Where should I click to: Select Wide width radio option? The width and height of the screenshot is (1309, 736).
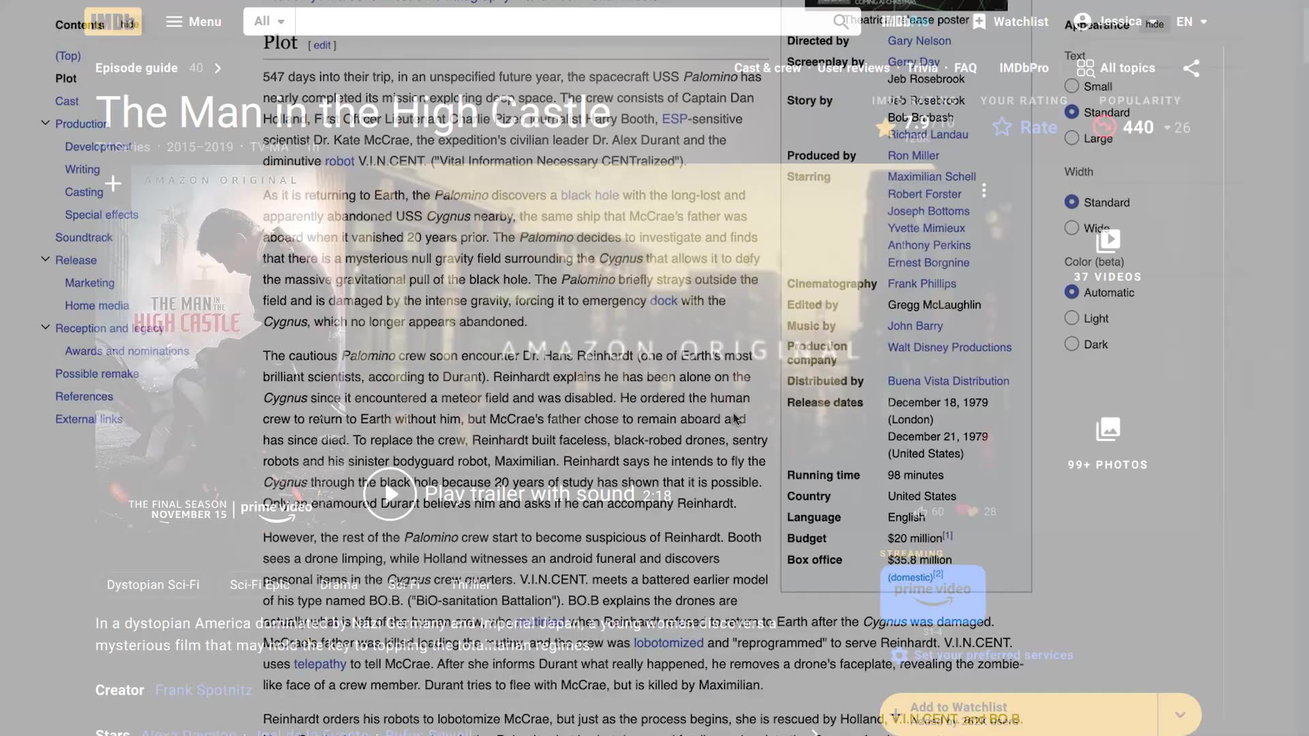(1072, 228)
